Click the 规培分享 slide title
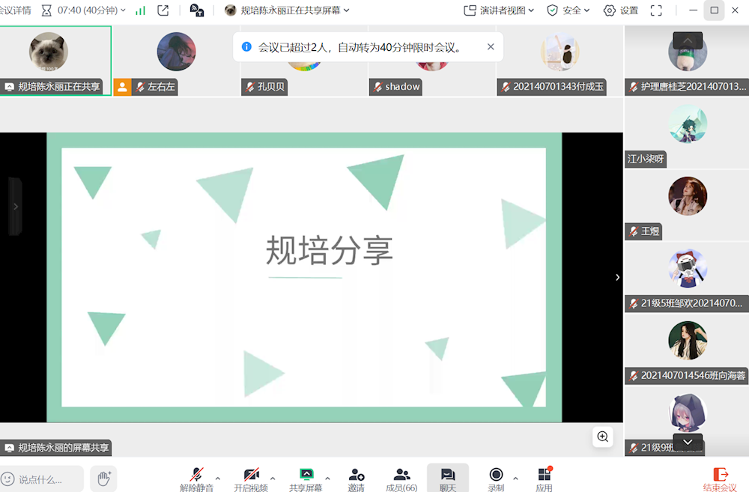Screen dimensions: 749x492 329,250
